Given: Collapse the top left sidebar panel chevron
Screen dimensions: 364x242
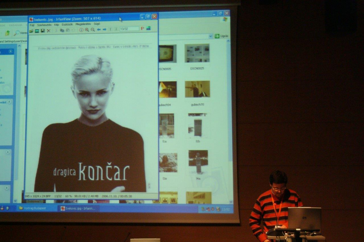Looking at the screenshot, I should click(x=11, y=52).
